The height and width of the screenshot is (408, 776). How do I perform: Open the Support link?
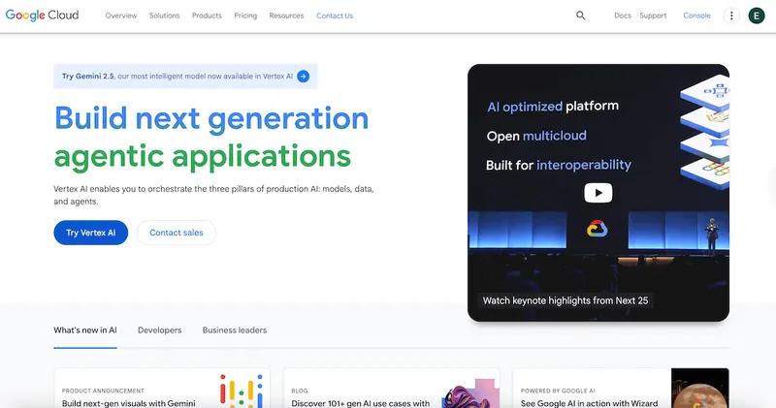pyautogui.click(x=653, y=16)
